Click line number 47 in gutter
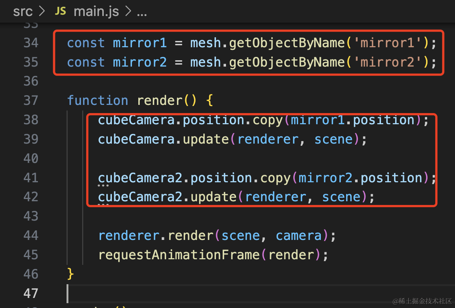The height and width of the screenshot is (308, 455). click(x=31, y=293)
